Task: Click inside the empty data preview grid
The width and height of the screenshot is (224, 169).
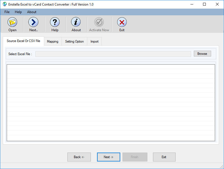Action: tap(111, 103)
